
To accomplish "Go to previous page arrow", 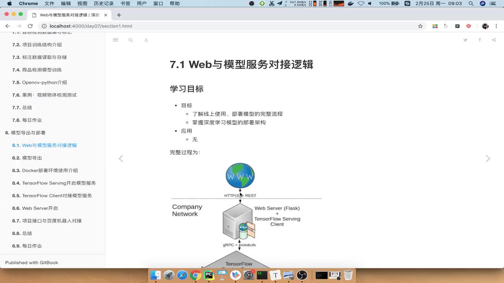I will [x=121, y=158].
